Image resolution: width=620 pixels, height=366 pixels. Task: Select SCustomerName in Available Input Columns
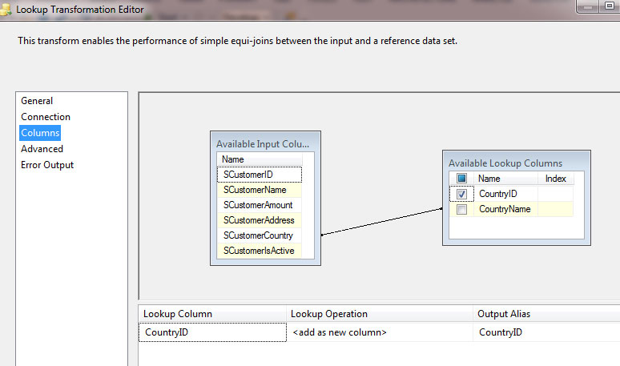point(260,190)
